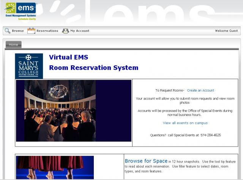Click the phone number 574-284-4625
The height and width of the screenshot is (180, 243).
click(x=211, y=135)
